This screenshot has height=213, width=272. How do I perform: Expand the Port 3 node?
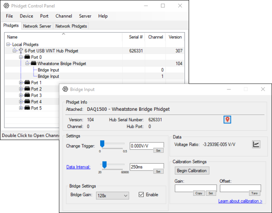[x=21, y=95]
